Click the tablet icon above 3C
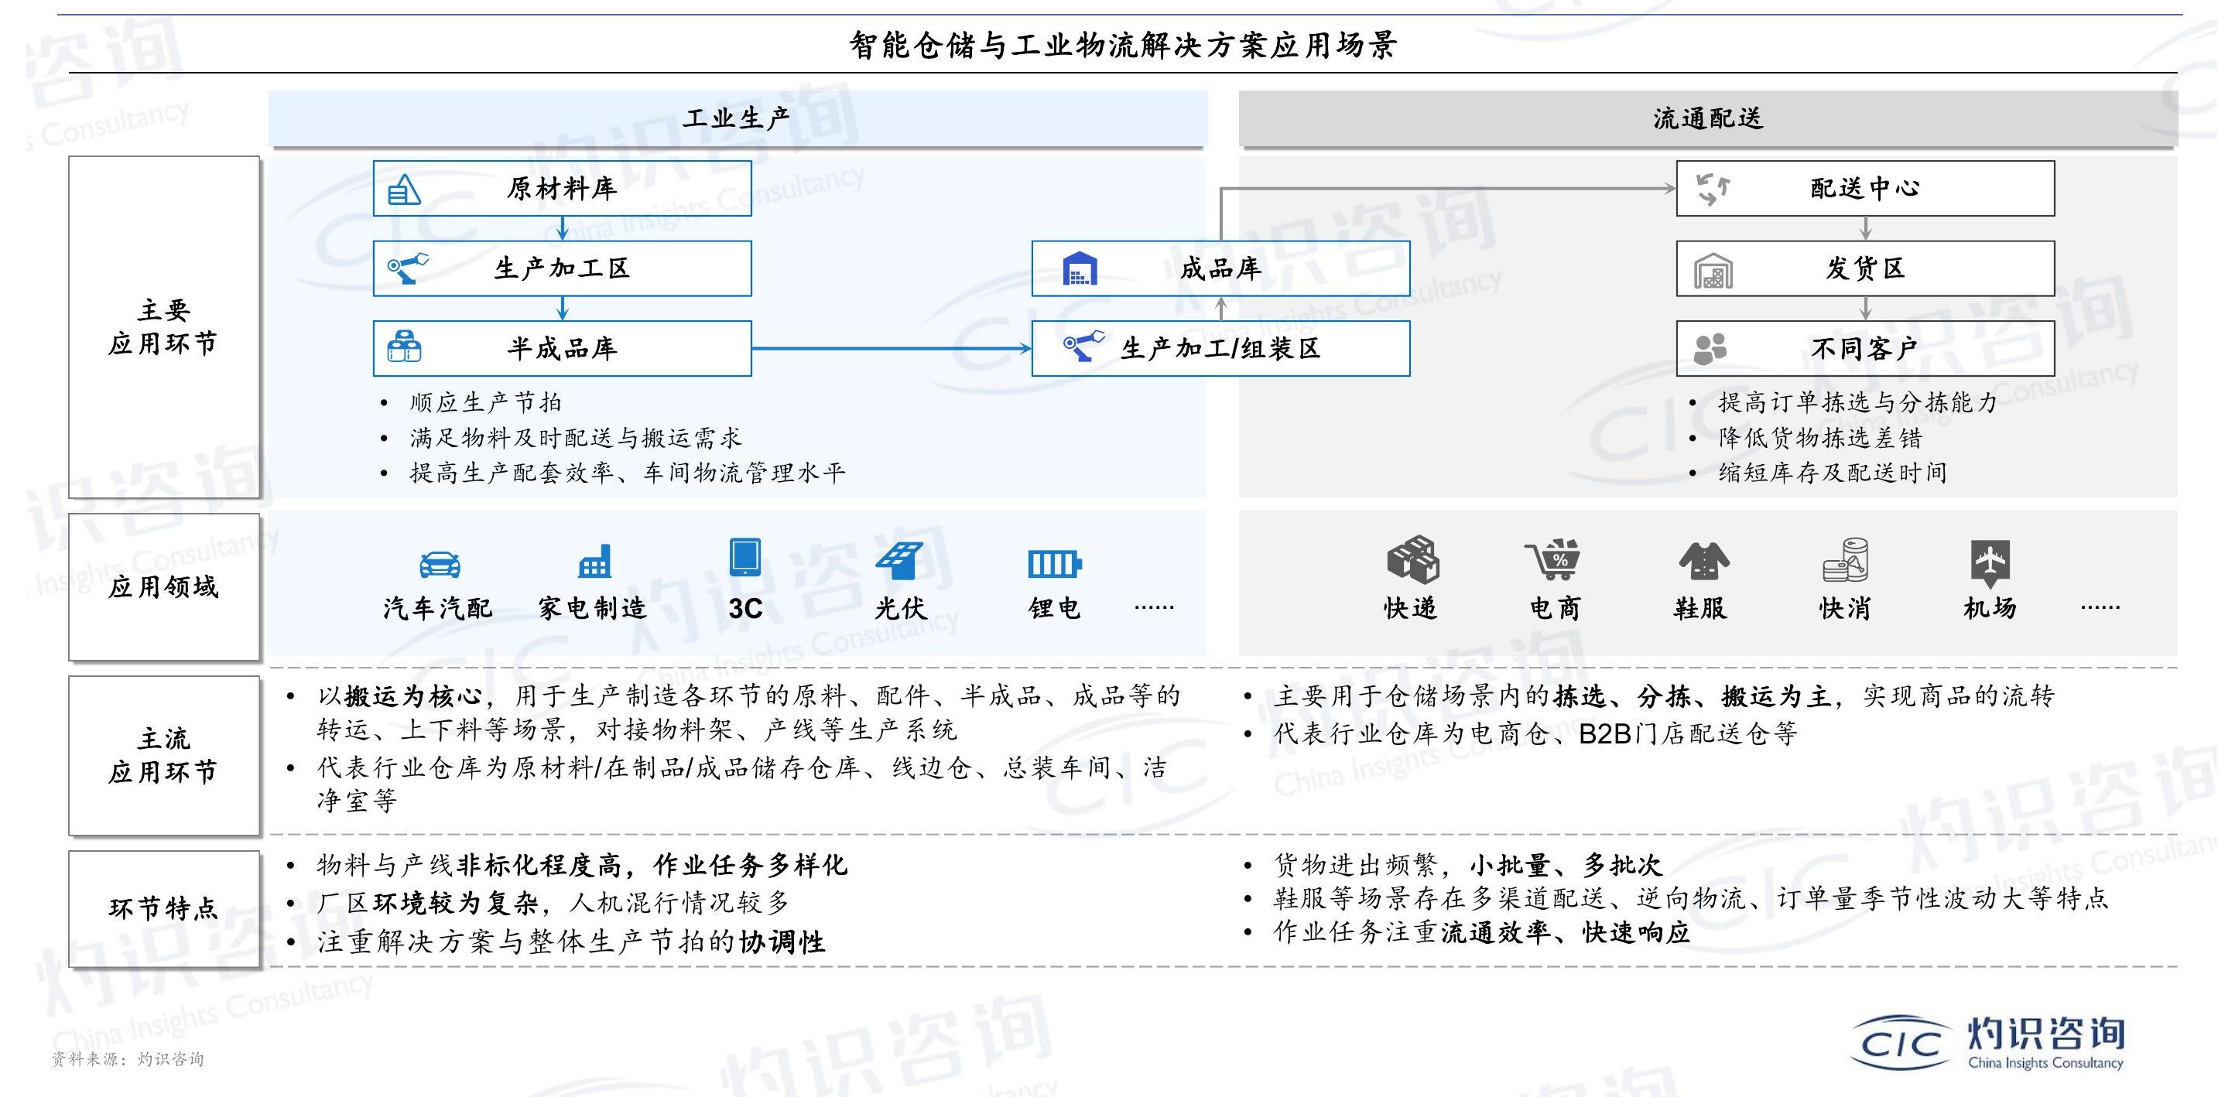Viewport: 2218px width, 1097px height. click(x=744, y=557)
